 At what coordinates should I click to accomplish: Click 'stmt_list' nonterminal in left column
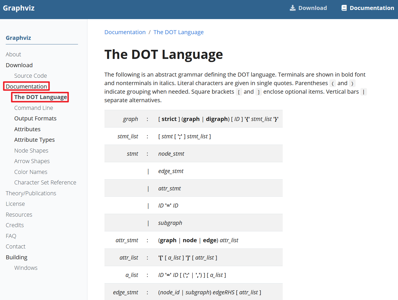click(128, 136)
